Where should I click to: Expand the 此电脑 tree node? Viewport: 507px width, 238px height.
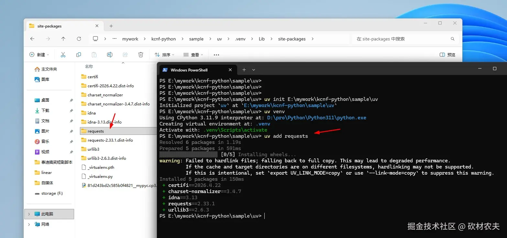click(29, 214)
